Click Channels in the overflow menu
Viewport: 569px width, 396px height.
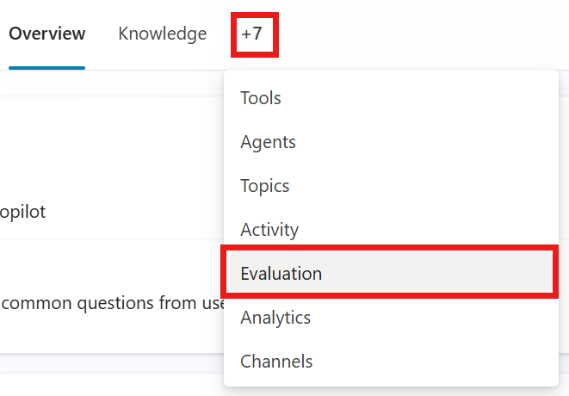276,362
